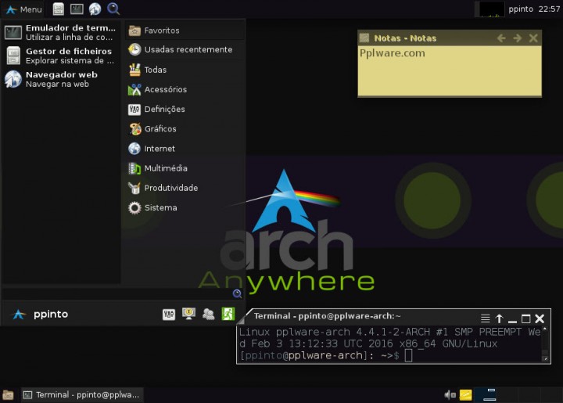Close the Terminal window

(x=540, y=318)
